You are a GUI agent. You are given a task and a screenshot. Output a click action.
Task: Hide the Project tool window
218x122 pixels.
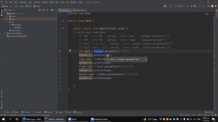pos(56,10)
